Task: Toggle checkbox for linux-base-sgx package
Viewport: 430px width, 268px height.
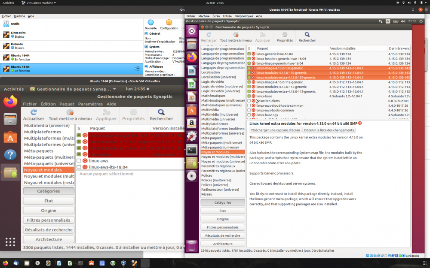Action: 249,115
